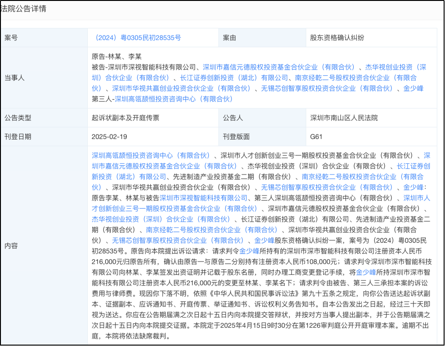
Task: Click the publication date 2025-02-19
Action: click(x=109, y=137)
